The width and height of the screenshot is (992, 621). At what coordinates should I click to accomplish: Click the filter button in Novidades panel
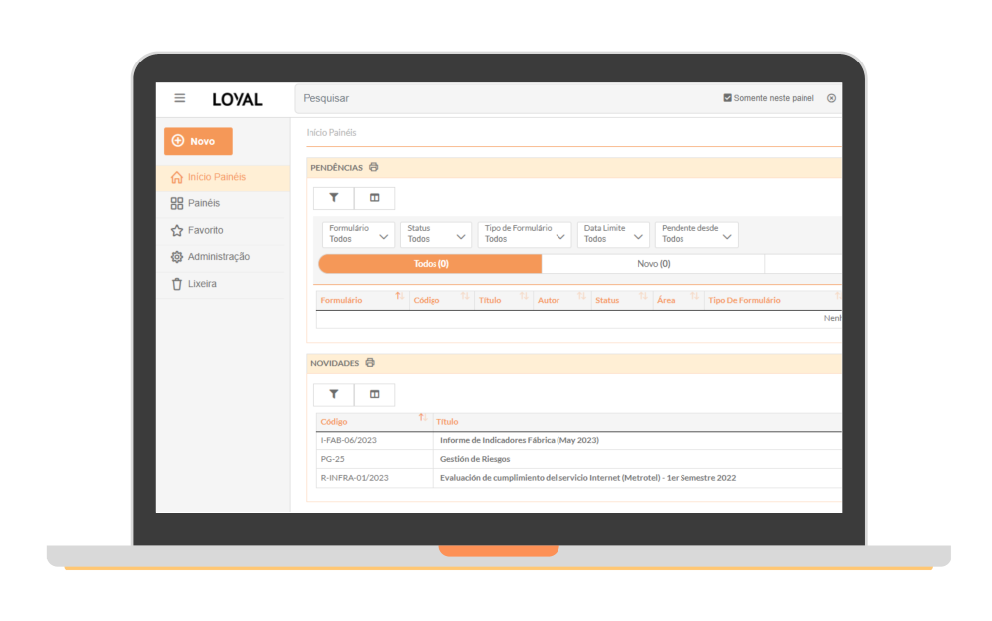(x=334, y=394)
